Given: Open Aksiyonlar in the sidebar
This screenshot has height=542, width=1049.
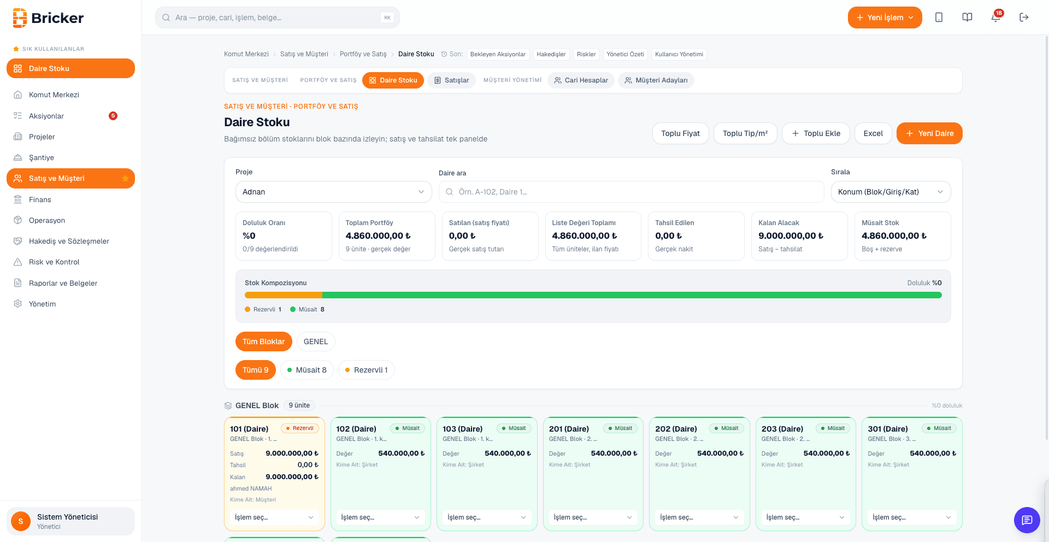Looking at the screenshot, I should pos(70,116).
